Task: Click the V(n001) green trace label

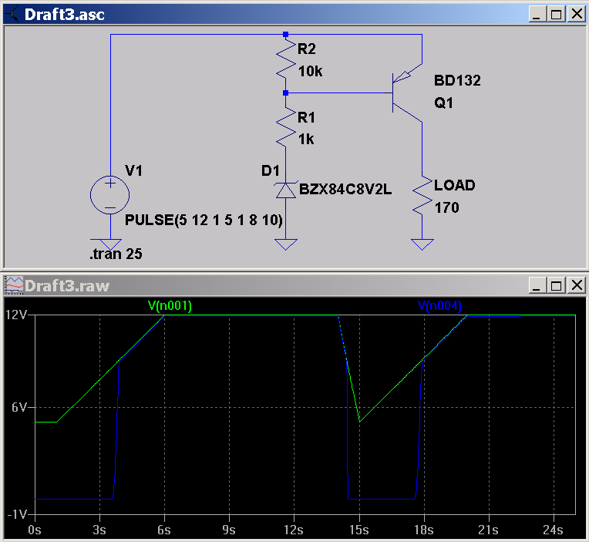Action: (x=170, y=306)
